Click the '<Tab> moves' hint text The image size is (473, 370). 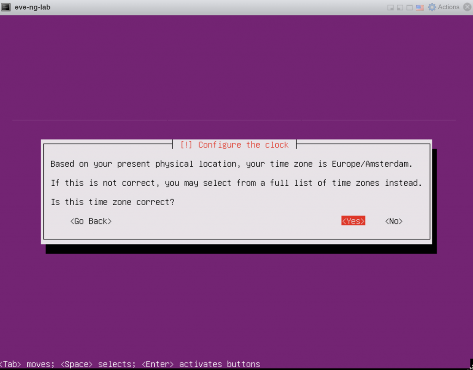click(27, 364)
